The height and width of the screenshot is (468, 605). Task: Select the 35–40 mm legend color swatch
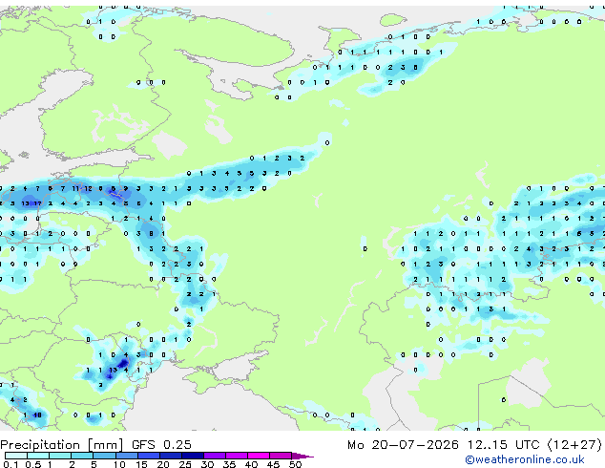pyautogui.click(x=237, y=456)
